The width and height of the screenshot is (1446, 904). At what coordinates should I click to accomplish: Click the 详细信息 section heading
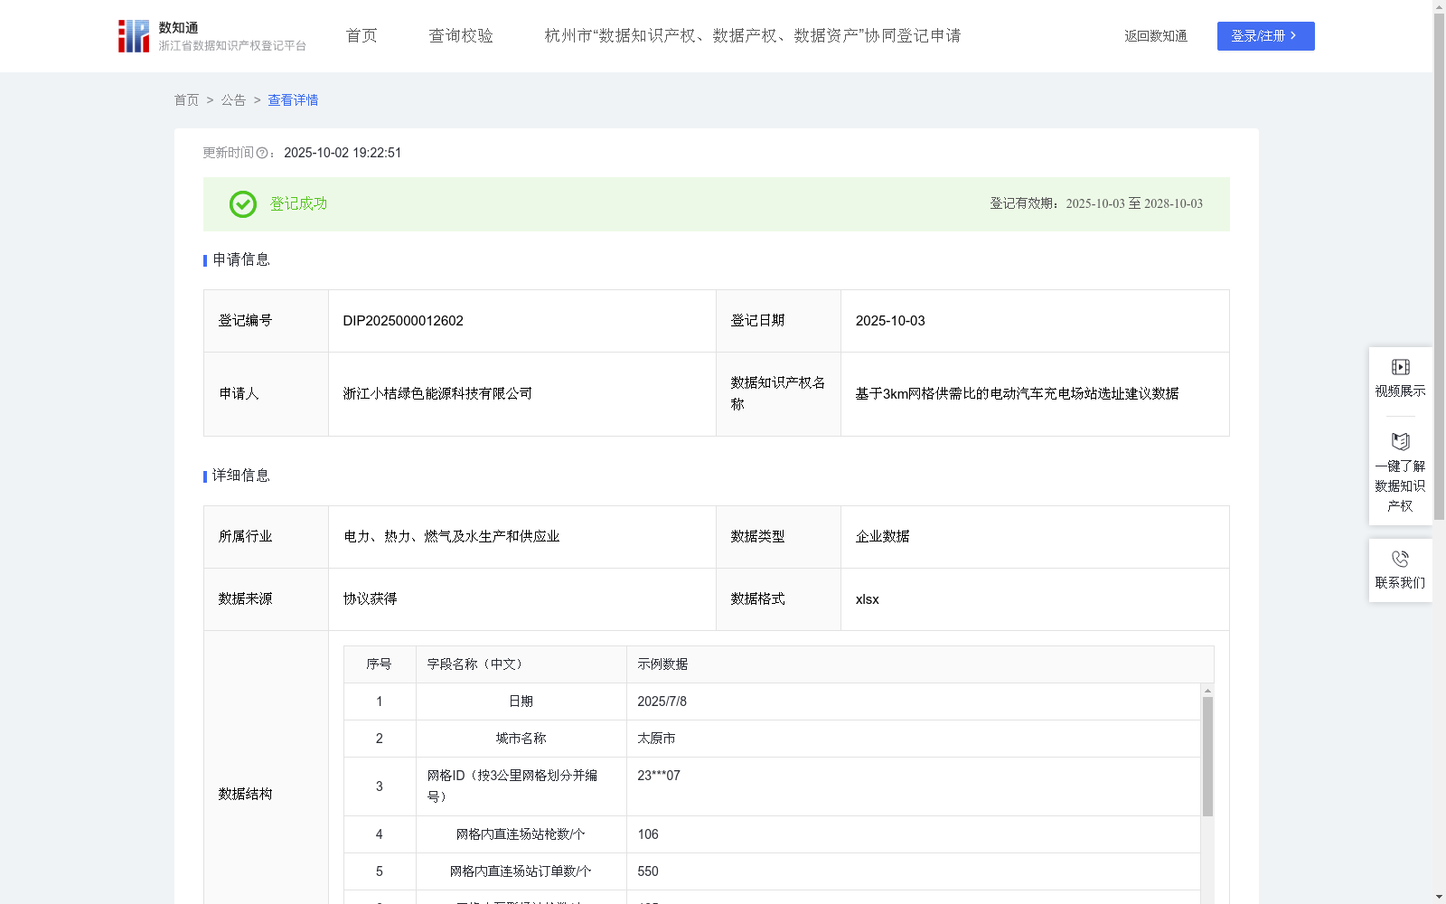coord(241,476)
